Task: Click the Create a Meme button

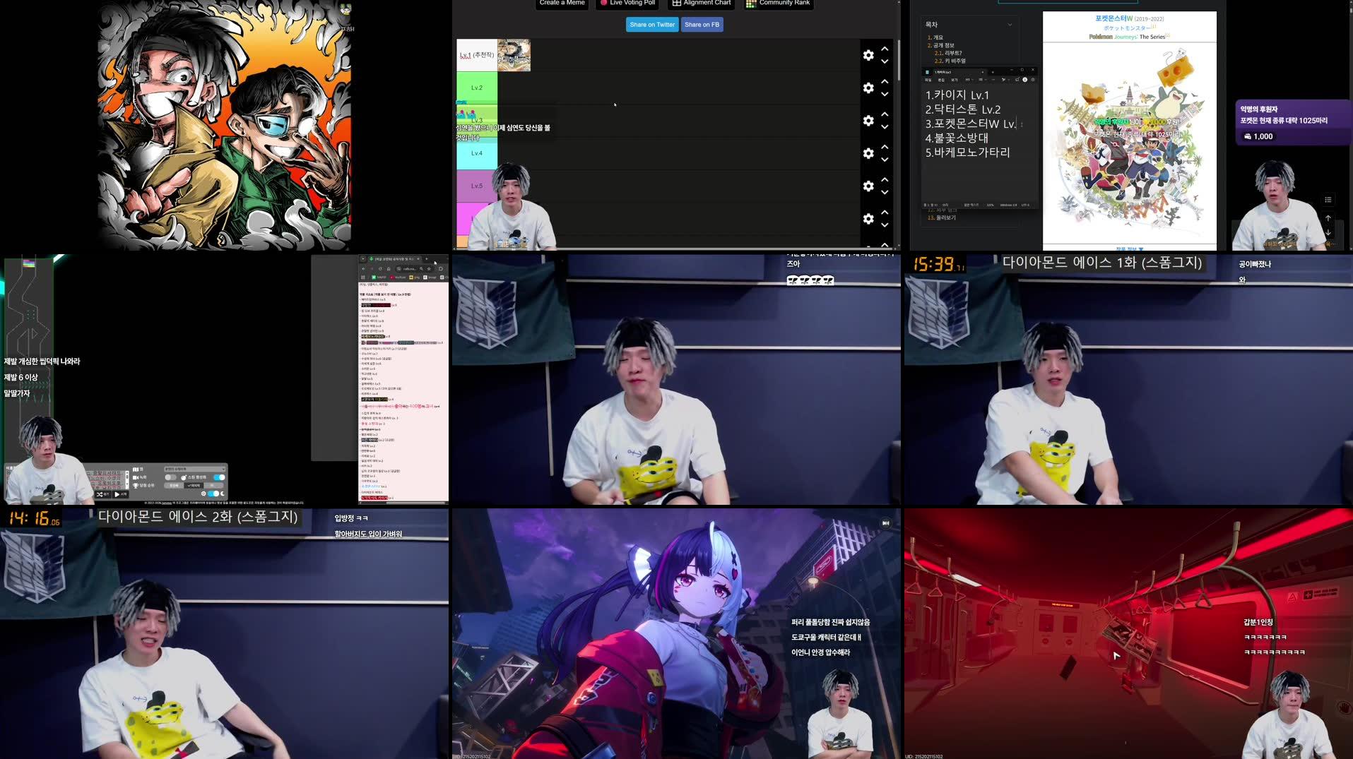Action: [x=562, y=4]
